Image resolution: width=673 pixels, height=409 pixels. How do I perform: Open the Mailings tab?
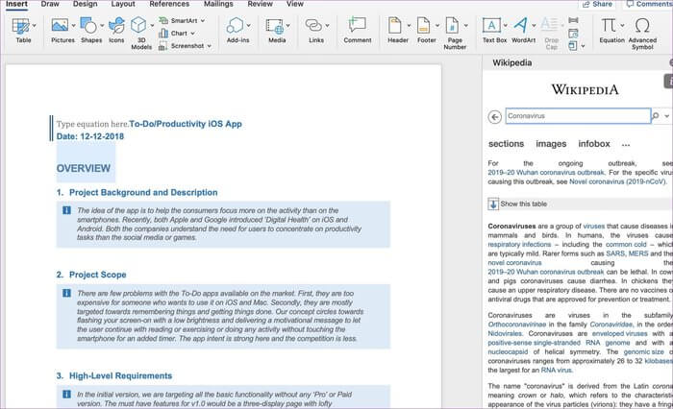(218, 4)
